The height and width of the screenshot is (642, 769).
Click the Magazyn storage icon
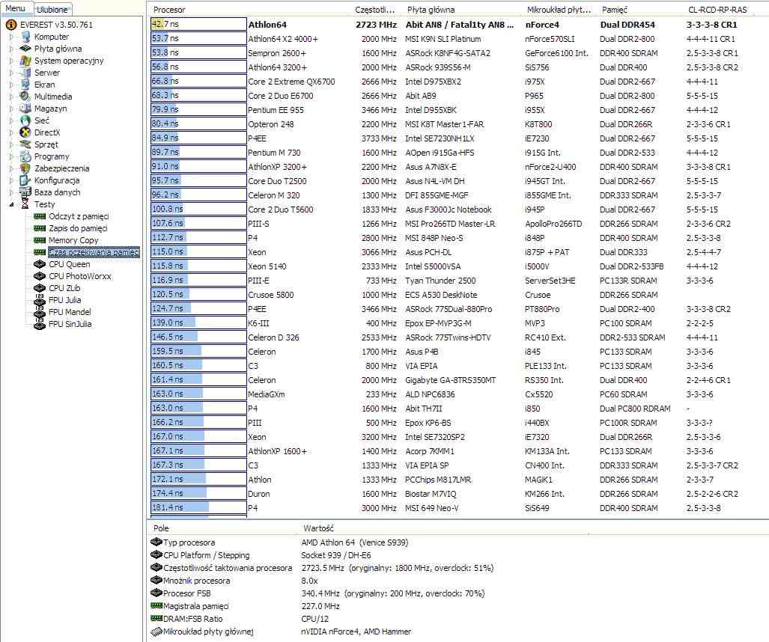(25, 108)
